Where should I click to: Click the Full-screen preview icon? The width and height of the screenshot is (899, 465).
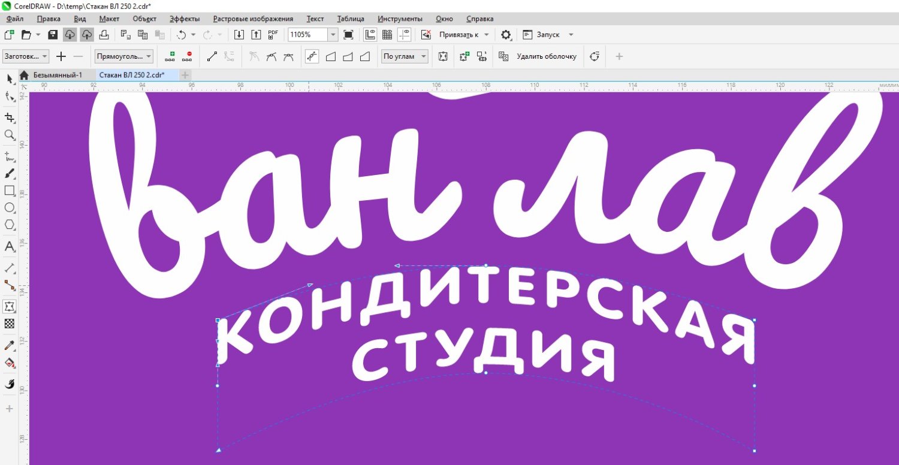tap(348, 35)
